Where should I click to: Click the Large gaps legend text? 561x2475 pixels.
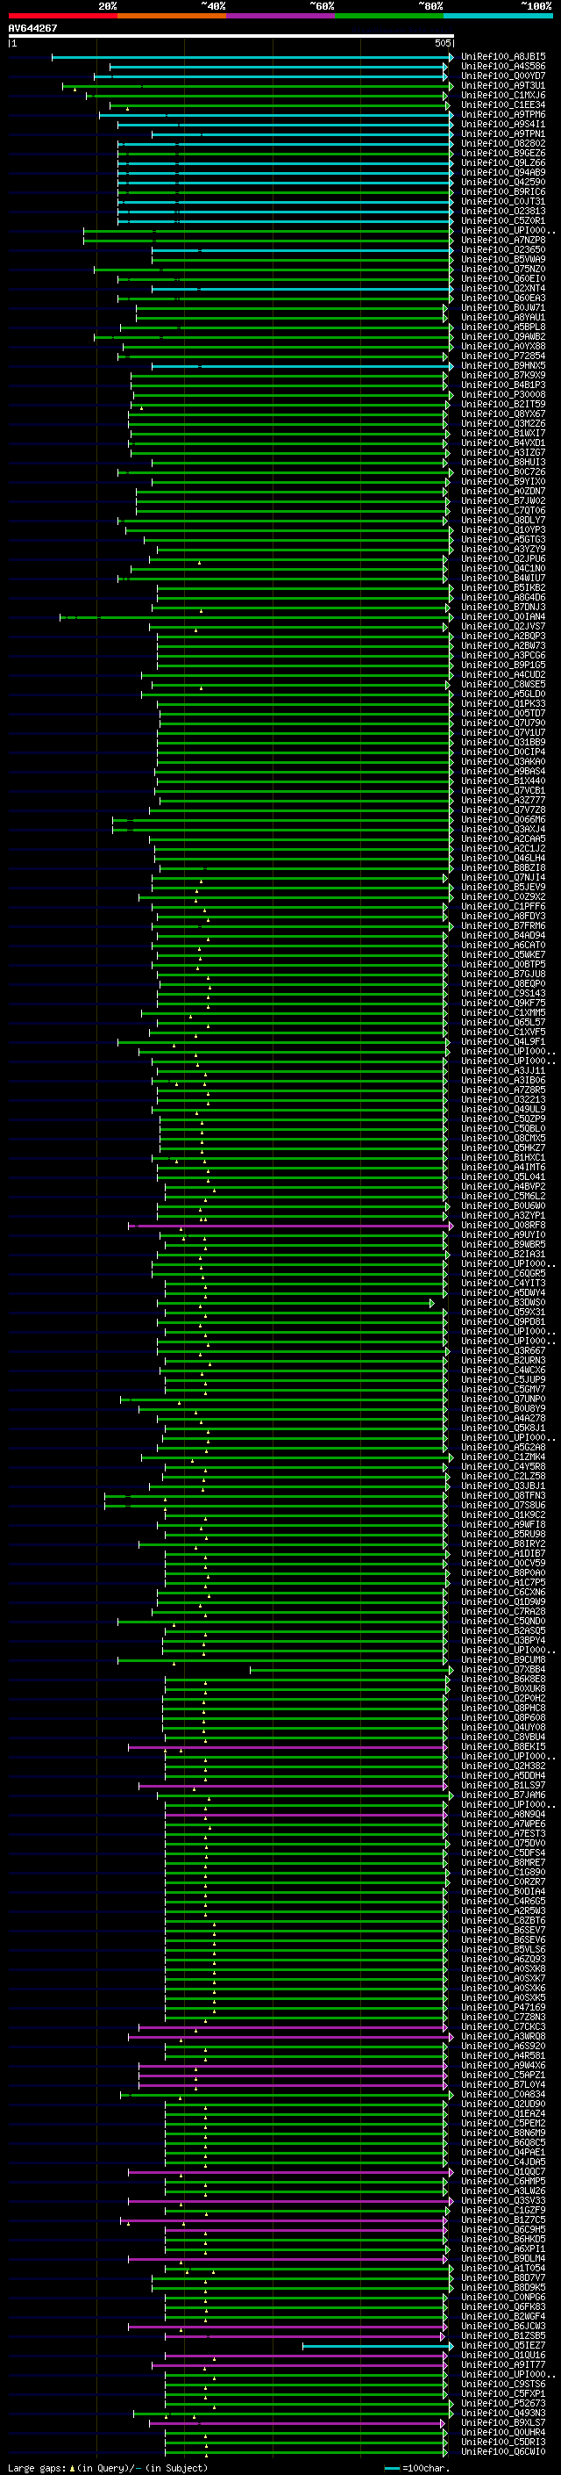[38, 2467]
